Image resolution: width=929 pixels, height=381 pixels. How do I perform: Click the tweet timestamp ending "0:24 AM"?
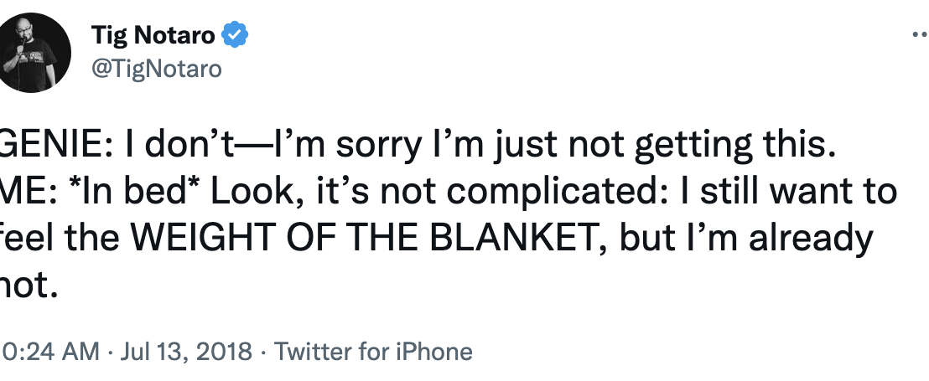pyautogui.click(x=49, y=351)
